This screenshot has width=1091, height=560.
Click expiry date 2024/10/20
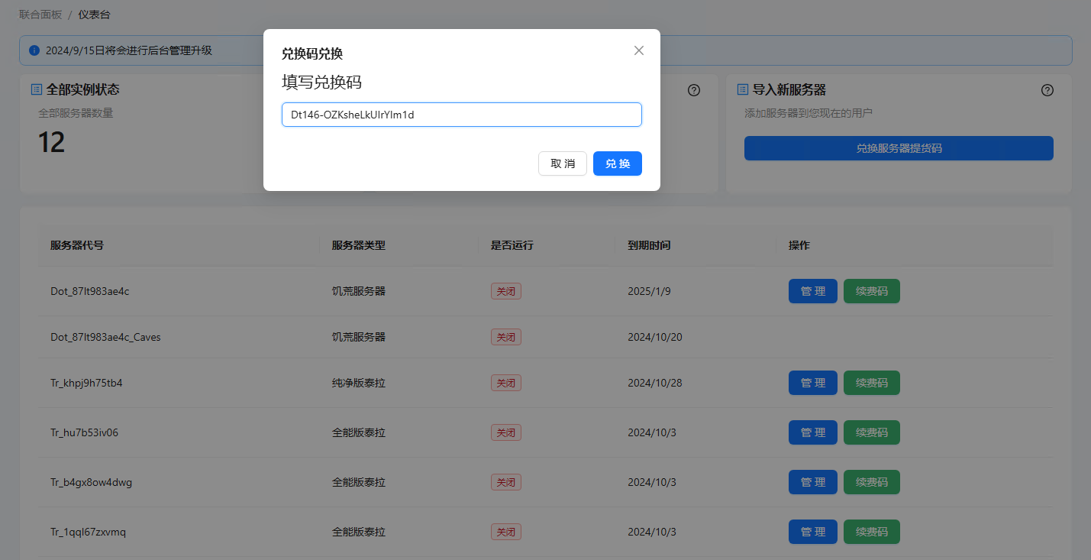point(655,337)
